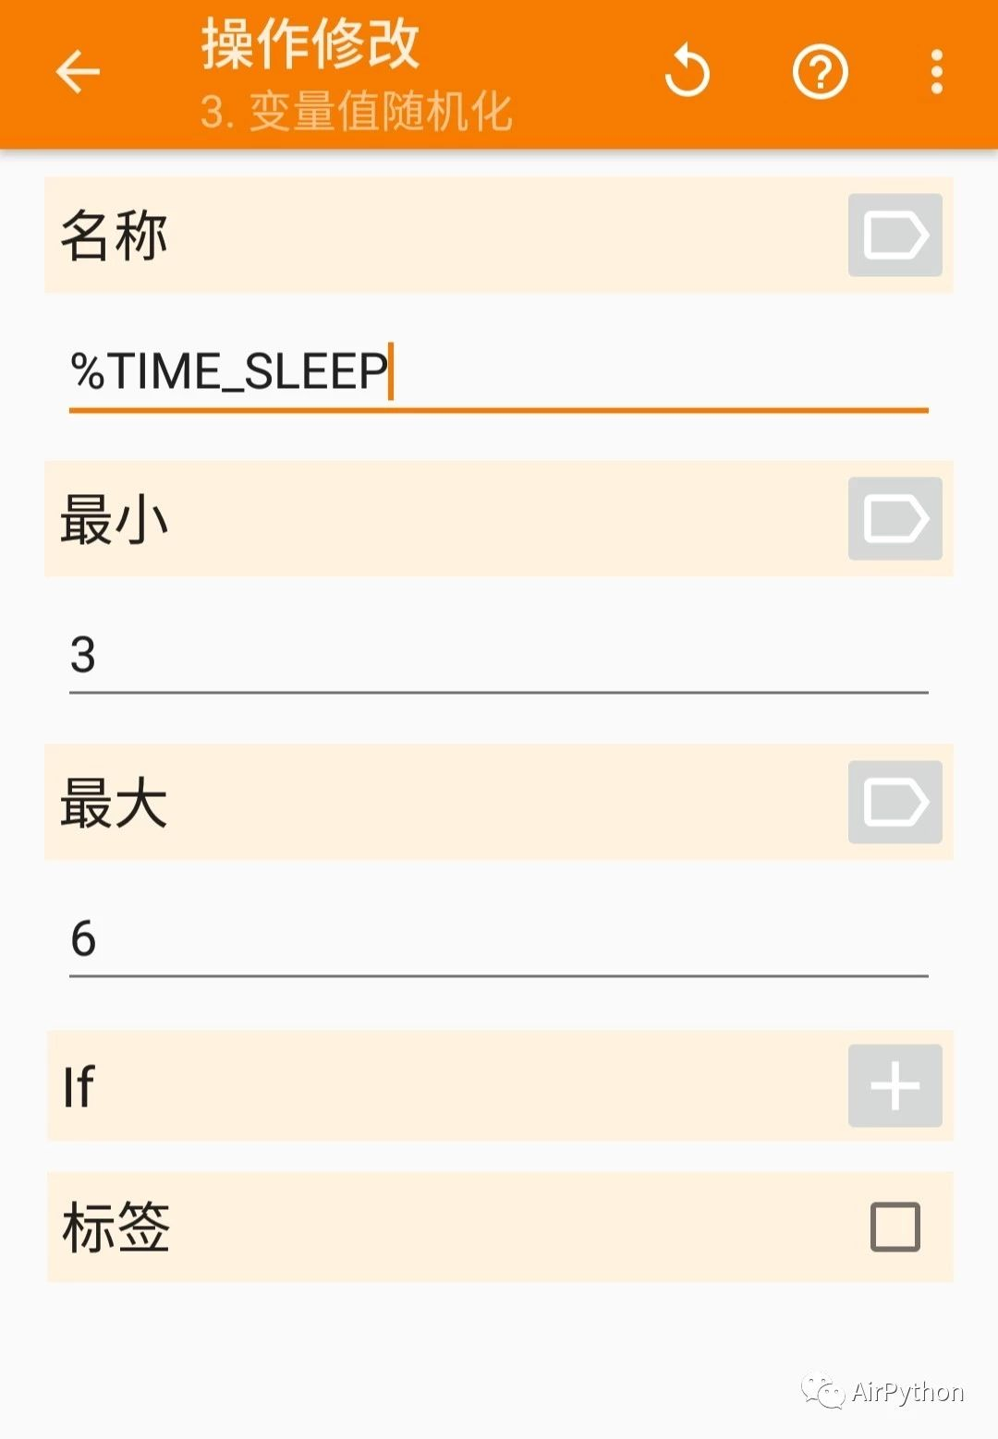Click the undo/revert circular arrow icon
998x1439 pixels.
(x=687, y=71)
